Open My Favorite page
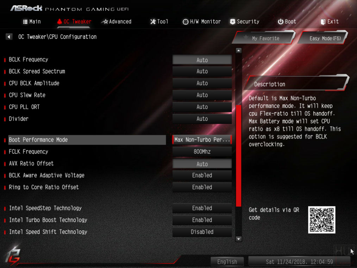 (x=264, y=38)
